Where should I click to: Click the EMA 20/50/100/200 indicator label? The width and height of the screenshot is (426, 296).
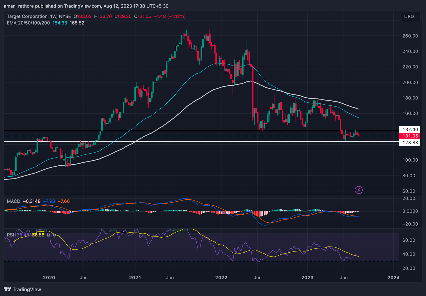click(28, 23)
